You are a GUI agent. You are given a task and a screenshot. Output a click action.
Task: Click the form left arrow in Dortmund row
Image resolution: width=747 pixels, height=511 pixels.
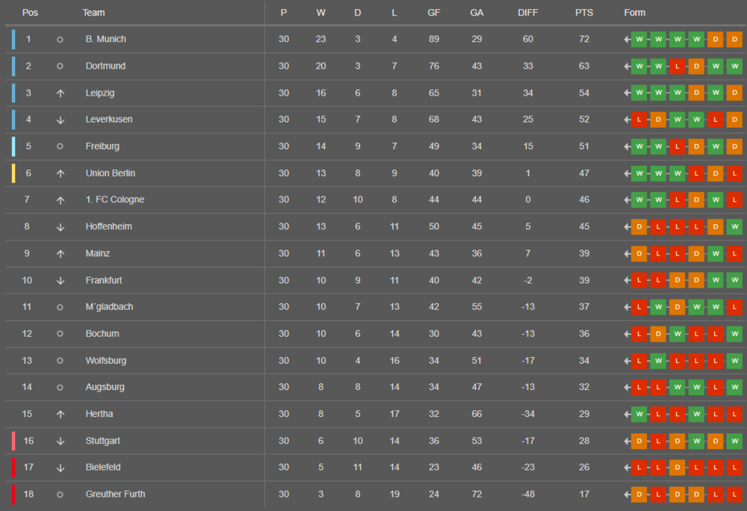click(x=627, y=66)
